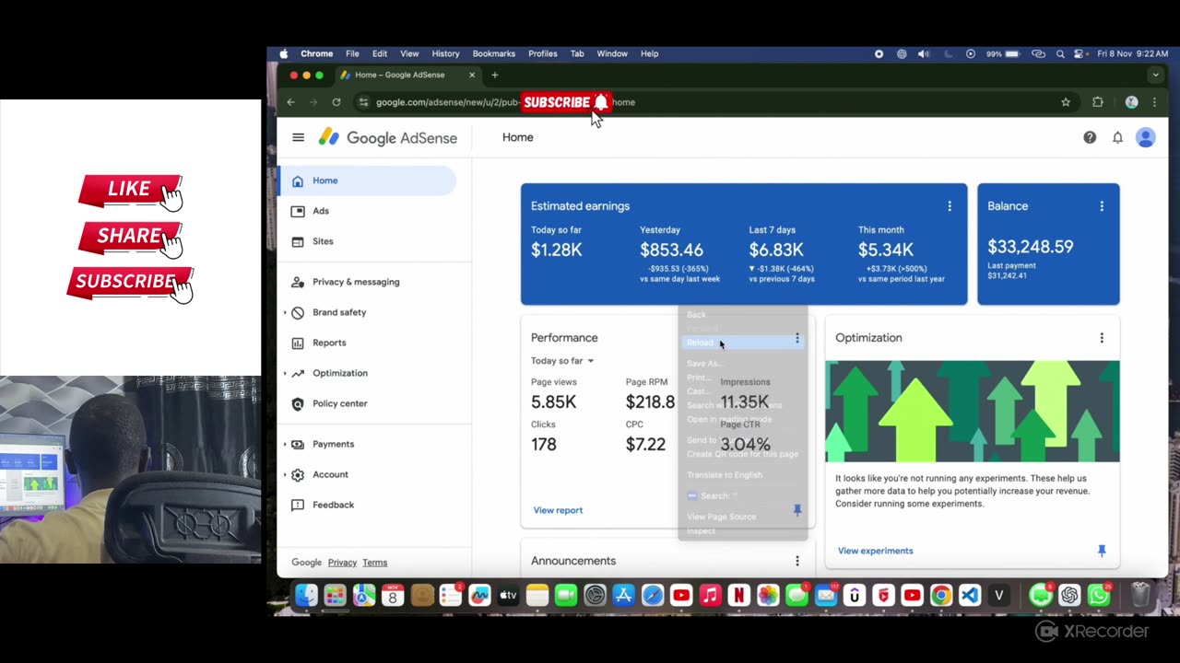
Task: Open the App Store from the Dock
Action: pos(624,596)
